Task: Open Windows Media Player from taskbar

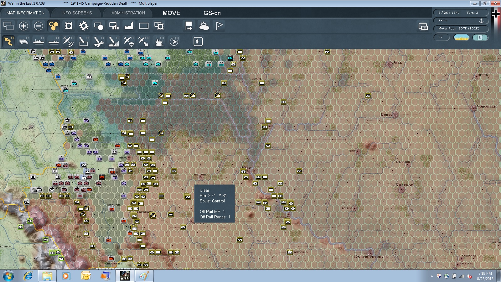Action: [66, 276]
